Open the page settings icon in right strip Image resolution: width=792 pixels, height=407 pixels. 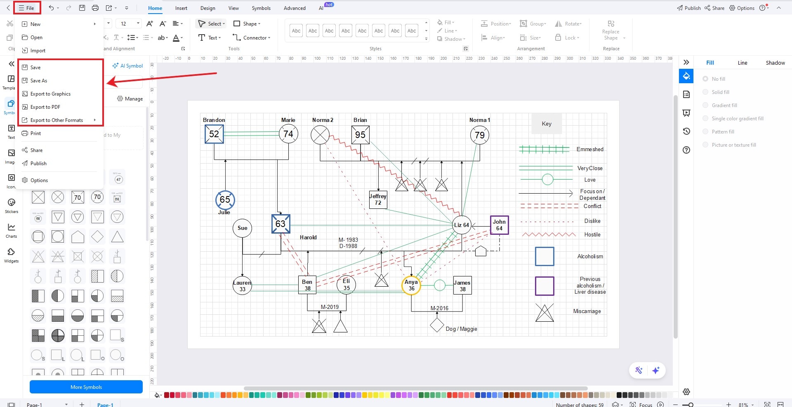(x=686, y=94)
